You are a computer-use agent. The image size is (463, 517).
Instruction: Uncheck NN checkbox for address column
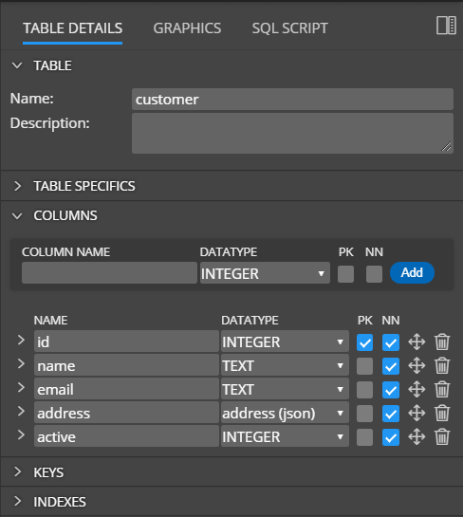point(391,414)
